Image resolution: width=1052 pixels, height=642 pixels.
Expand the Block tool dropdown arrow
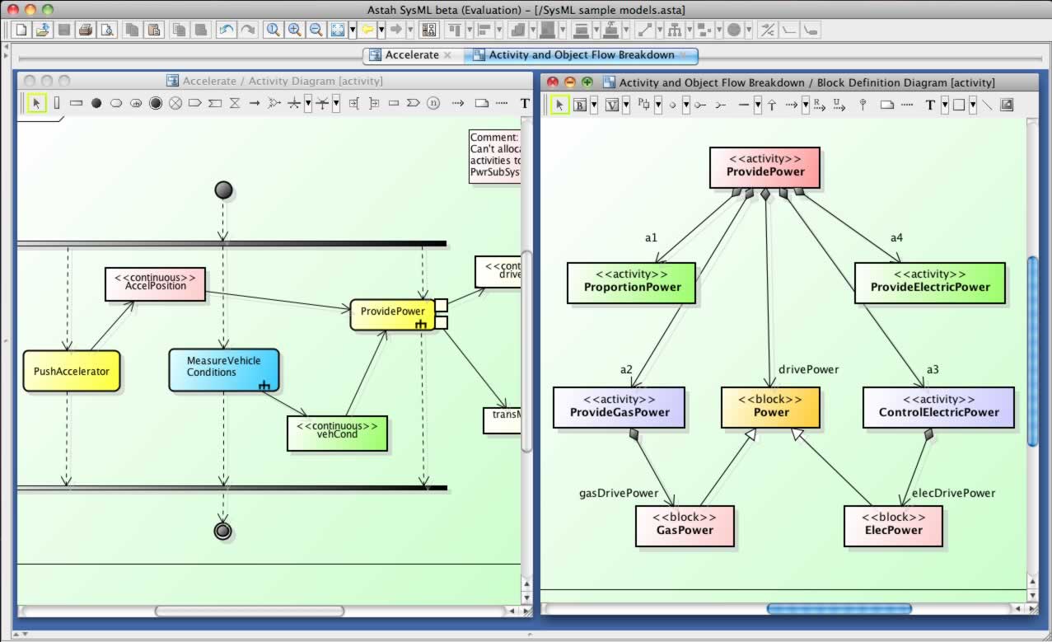coord(594,105)
